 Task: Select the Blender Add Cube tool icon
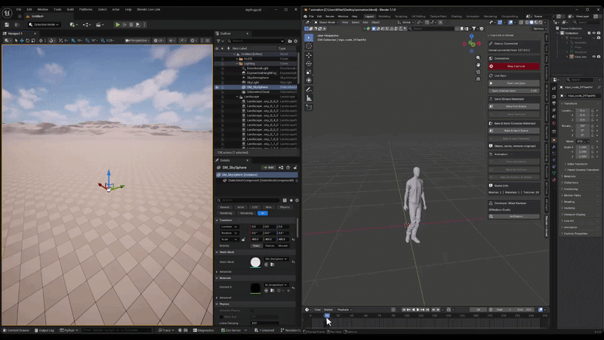309,107
